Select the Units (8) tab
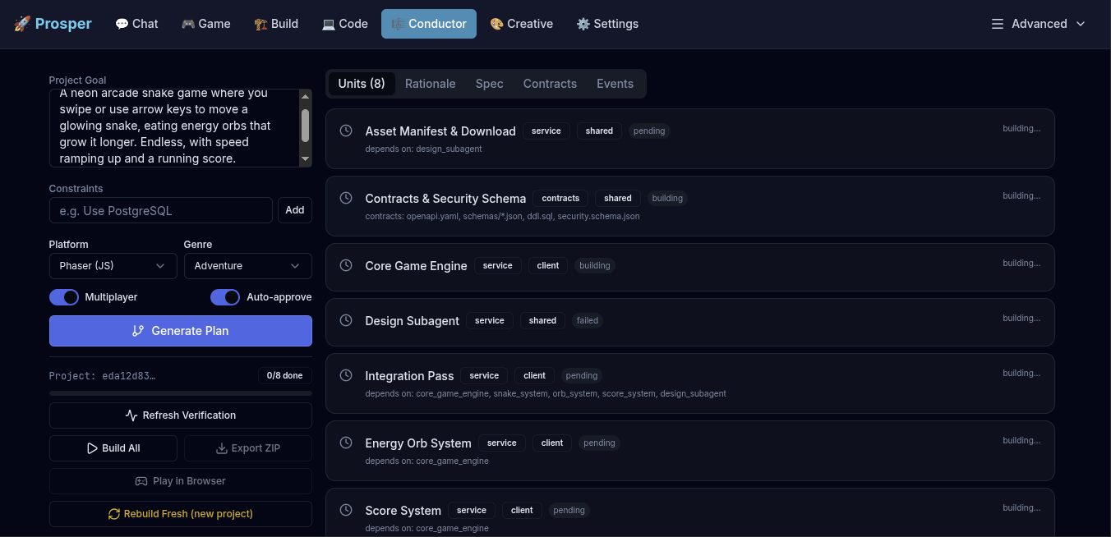This screenshot has height=537, width=1111. (x=362, y=84)
